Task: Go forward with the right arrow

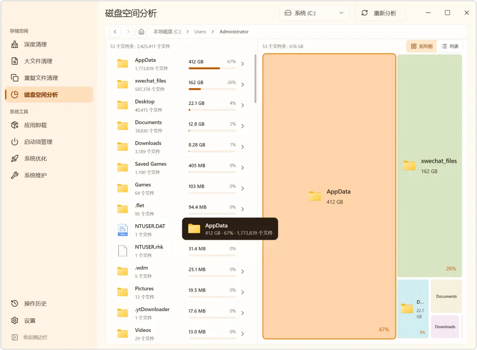Action: click(x=128, y=32)
